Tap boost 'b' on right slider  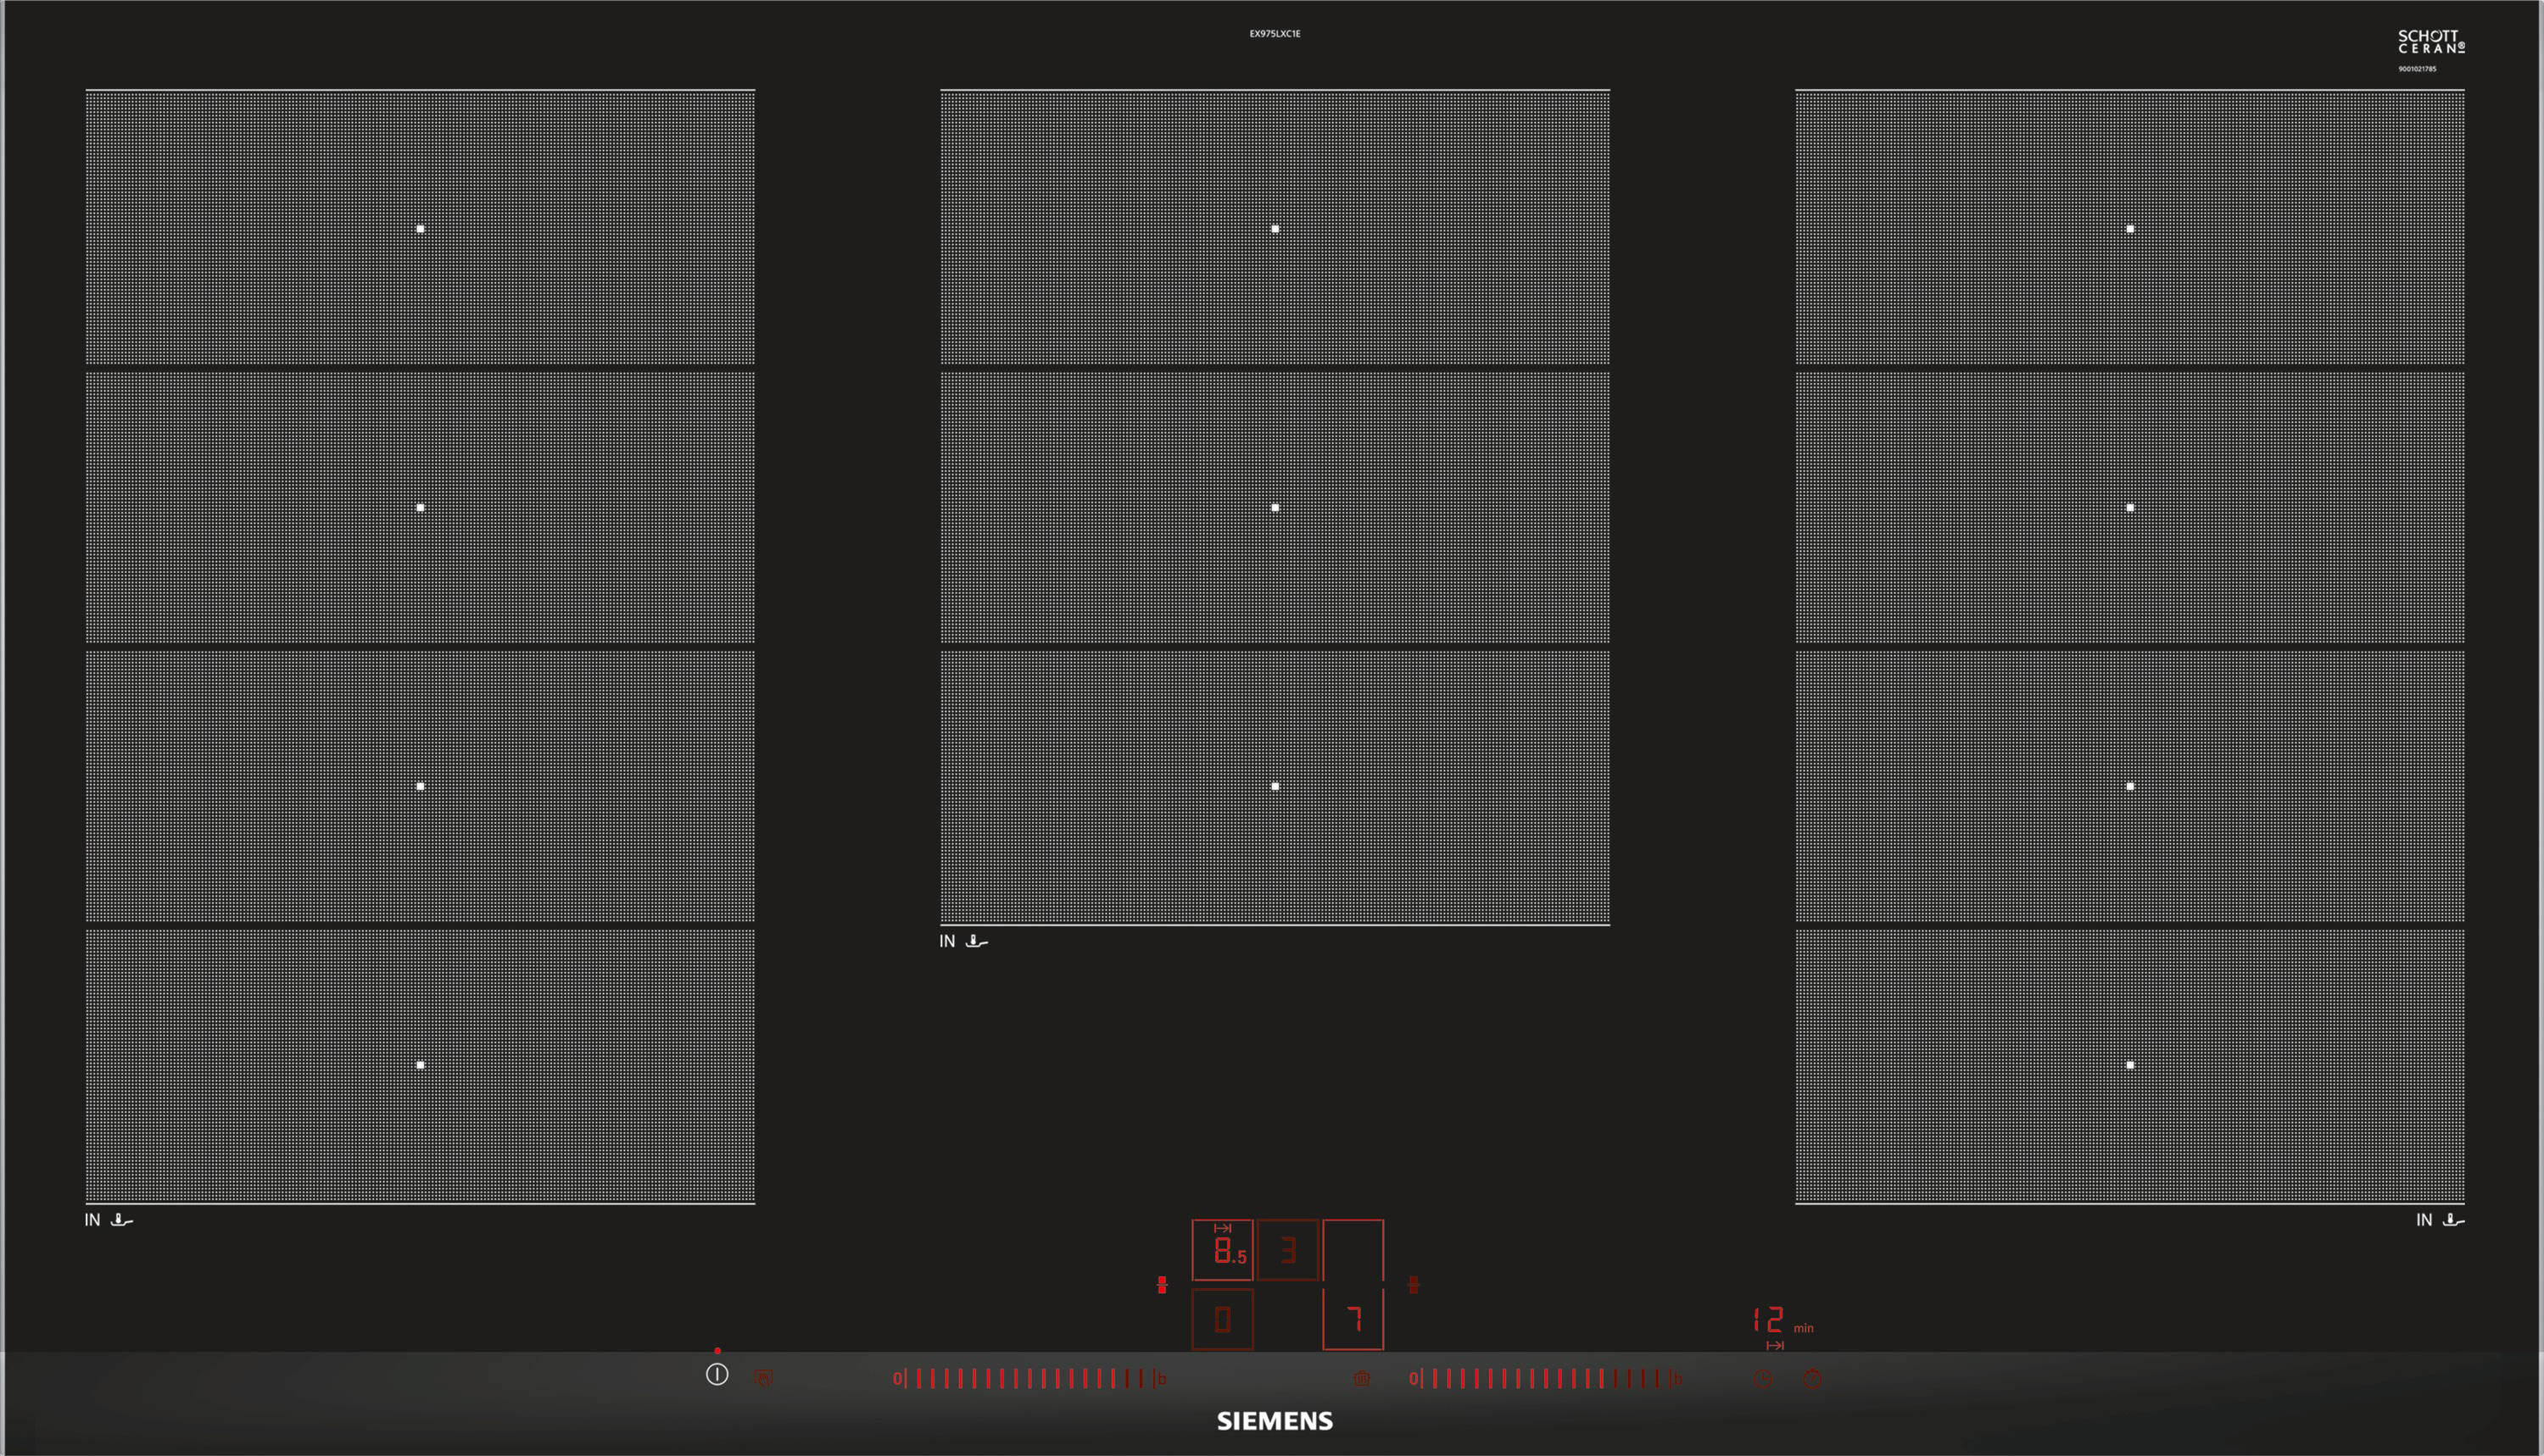(x=1677, y=1379)
